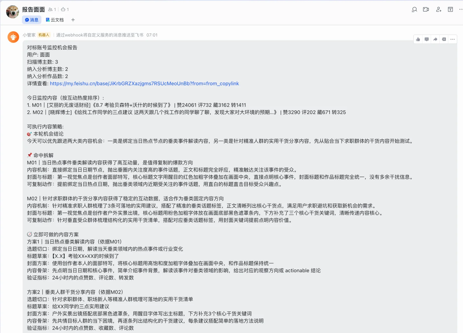463x333 pixels.
Task: Click the 小管家 sender name
Action: (29, 35)
